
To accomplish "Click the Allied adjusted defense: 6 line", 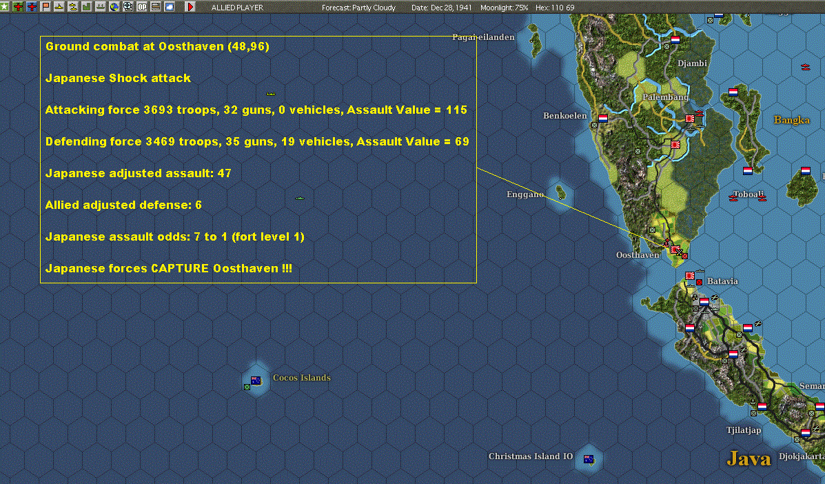I will [x=123, y=205].
